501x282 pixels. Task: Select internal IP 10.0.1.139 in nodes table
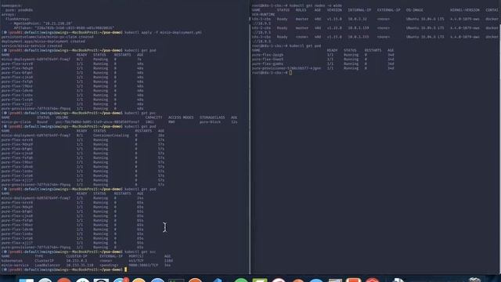pos(359,28)
